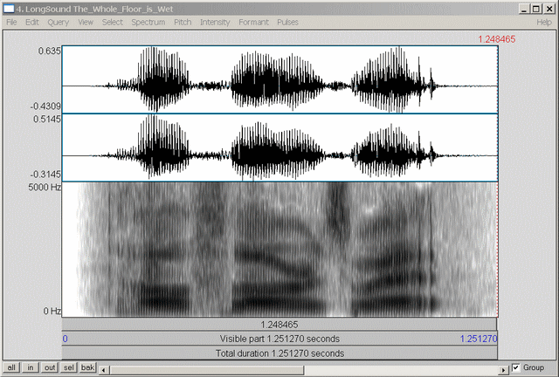Viewport: 559px width, 377px height.
Task: Open the Help menu
Action: tap(544, 21)
